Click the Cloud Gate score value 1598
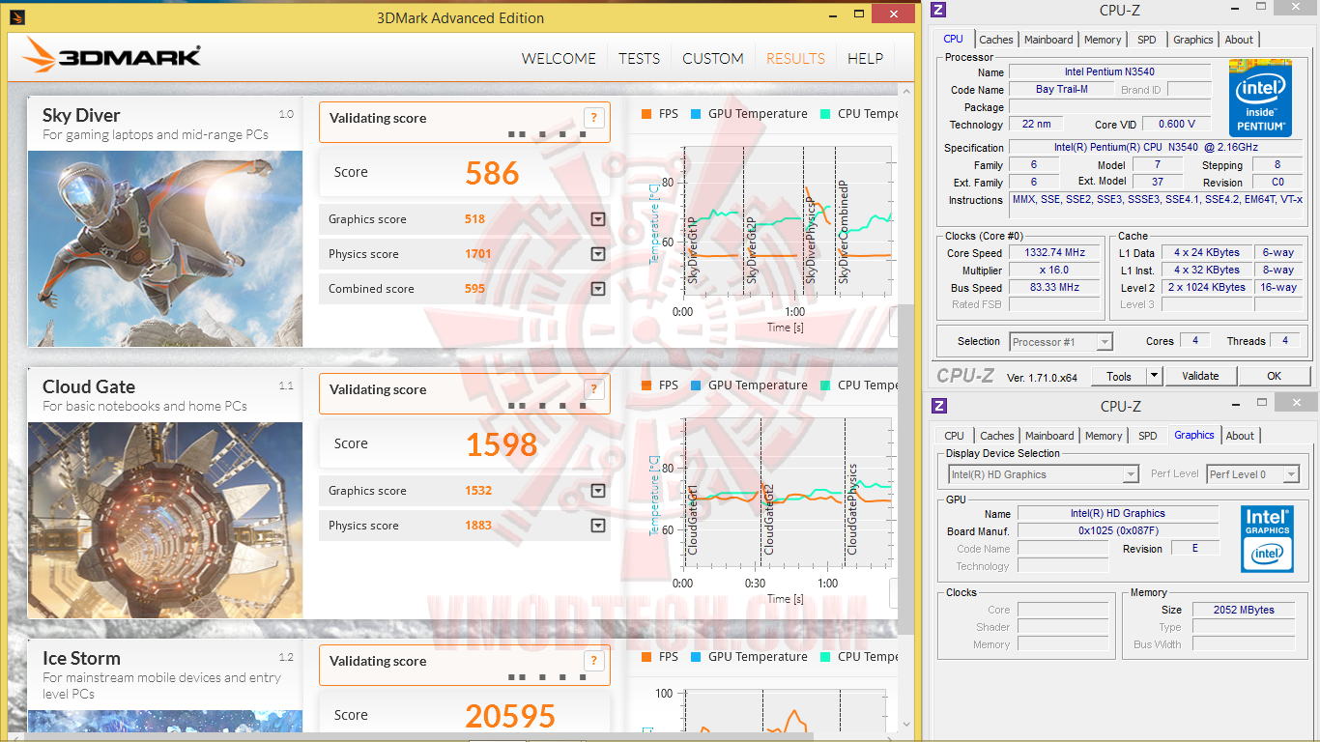The height and width of the screenshot is (742, 1320). [x=502, y=444]
